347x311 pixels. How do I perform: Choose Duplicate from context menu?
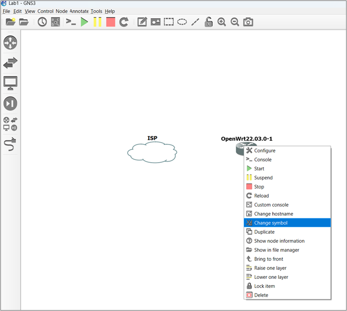click(287, 232)
